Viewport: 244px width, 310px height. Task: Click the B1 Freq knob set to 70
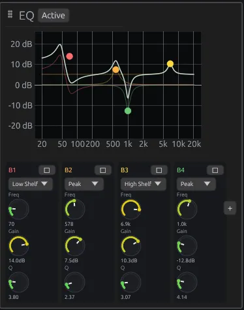coord(18,209)
